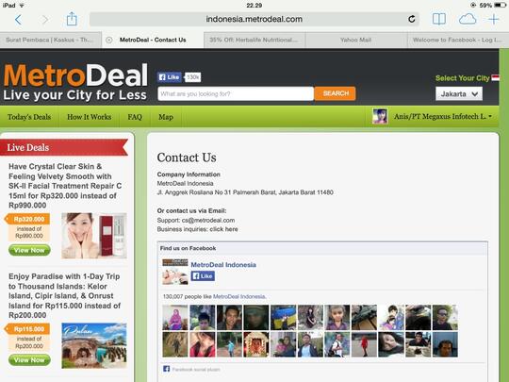This screenshot has height=382, width=509.
Task: Select the MetroDeal - Contact Us tab
Action: (x=153, y=40)
